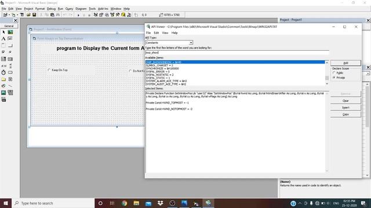Switch to the General toolbox tab
The height and width of the screenshot is (208, 371).
pyautogui.click(x=9, y=26)
